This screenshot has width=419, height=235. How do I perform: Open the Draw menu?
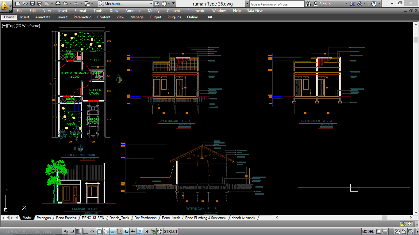click(114, 11)
